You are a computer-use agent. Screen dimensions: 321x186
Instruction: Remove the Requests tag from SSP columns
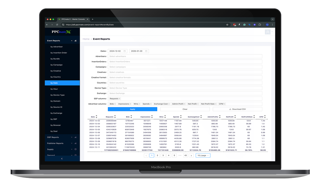click(119, 99)
